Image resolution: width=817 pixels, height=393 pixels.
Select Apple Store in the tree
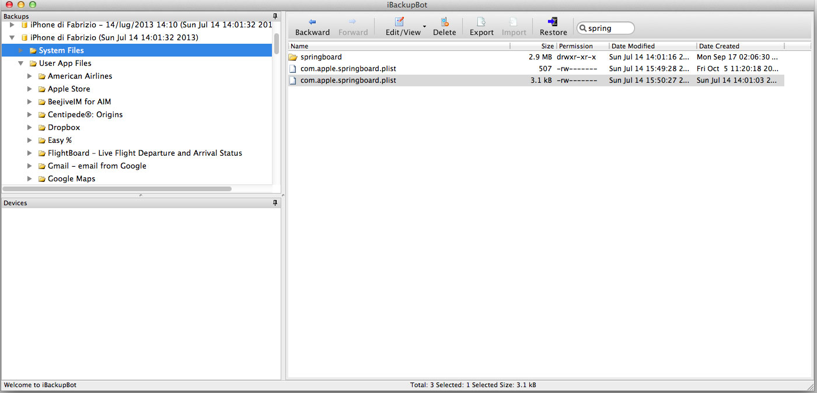click(x=69, y=89)
